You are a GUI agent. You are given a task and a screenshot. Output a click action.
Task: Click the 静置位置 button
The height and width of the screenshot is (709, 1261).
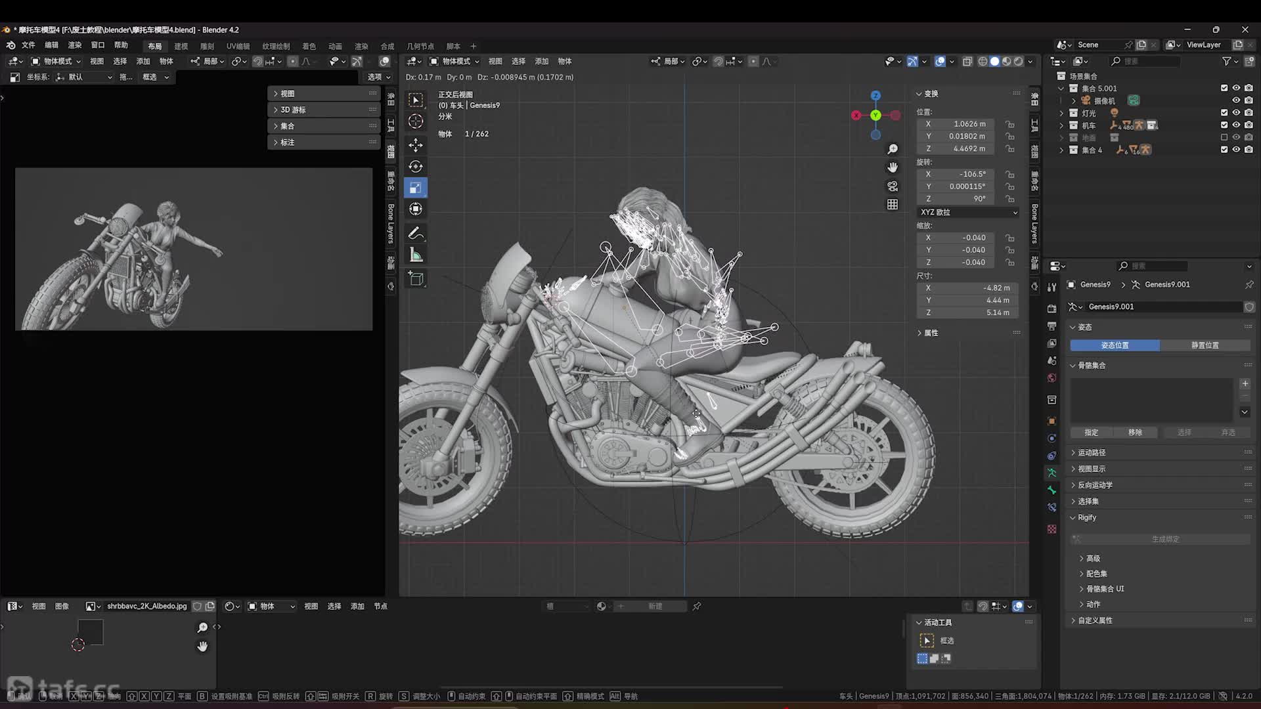(1205, 345)
